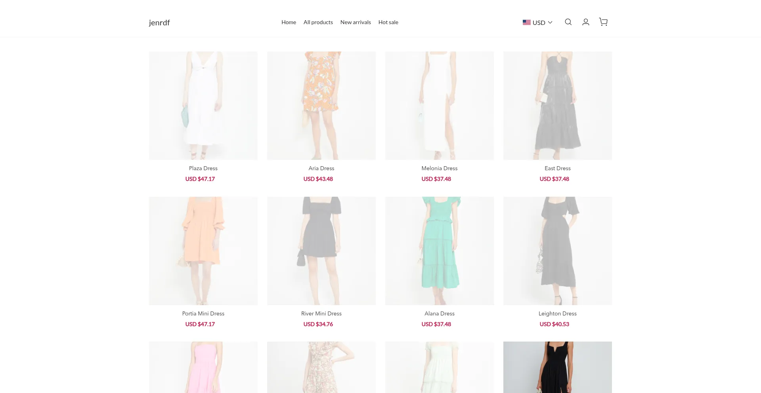761x393 pixels.
Task: Go to the Home menu item
Action: (x=289, y=22)
